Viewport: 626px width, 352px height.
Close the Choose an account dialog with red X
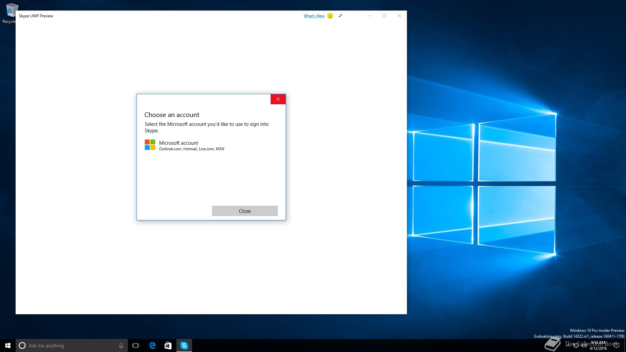278,99
